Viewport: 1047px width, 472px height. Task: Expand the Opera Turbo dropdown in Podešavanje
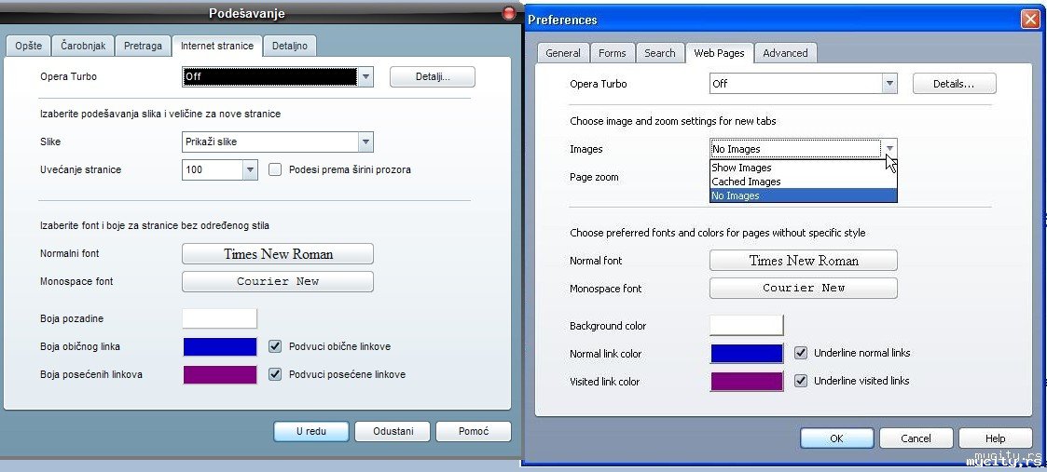[365, 76]
